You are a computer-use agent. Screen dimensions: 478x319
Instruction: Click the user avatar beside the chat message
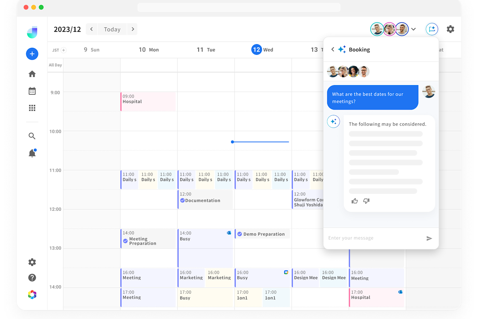429,91
